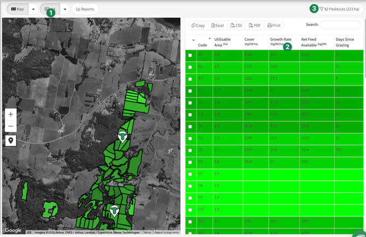This screenshot has width=366, height=237.
Task: Switch to the Map view
Action: [17, 9]
